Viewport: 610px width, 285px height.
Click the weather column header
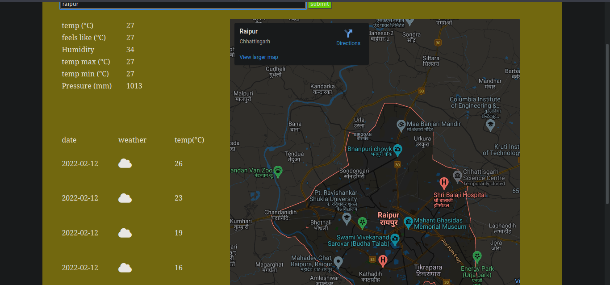[132, 140]
